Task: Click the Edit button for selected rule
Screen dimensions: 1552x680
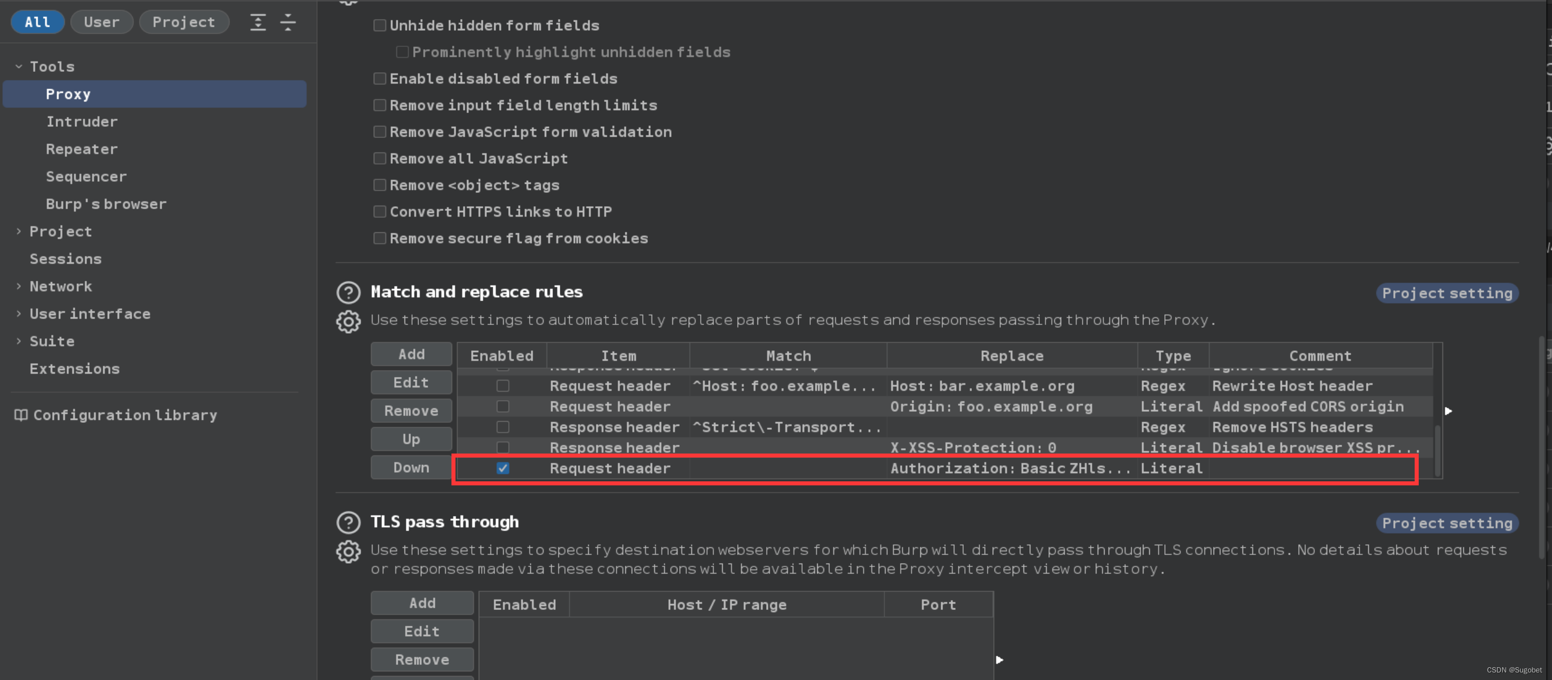Action: click(411, 382)
